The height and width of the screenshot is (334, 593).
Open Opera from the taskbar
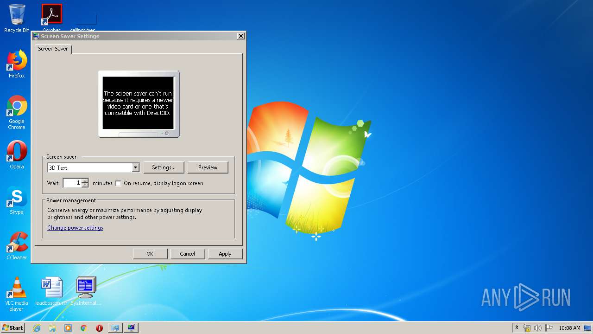(x=99, y=328)
